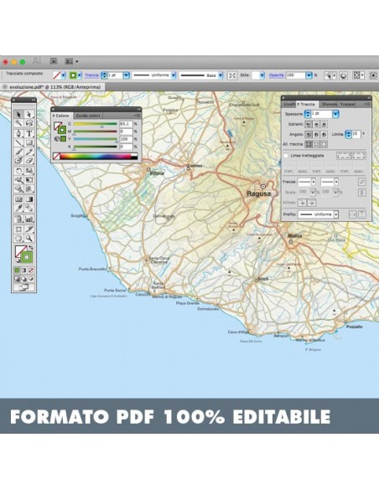Pick the Line Segment tool

pyautogui.click(x=18, y=143)
